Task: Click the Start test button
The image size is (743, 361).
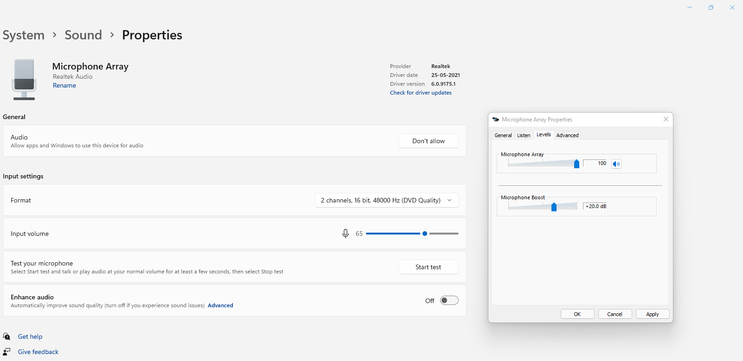Action: pos(429,267)
